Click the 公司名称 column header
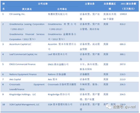The width and height of the screenshot is (140, 113). [43, 4]
